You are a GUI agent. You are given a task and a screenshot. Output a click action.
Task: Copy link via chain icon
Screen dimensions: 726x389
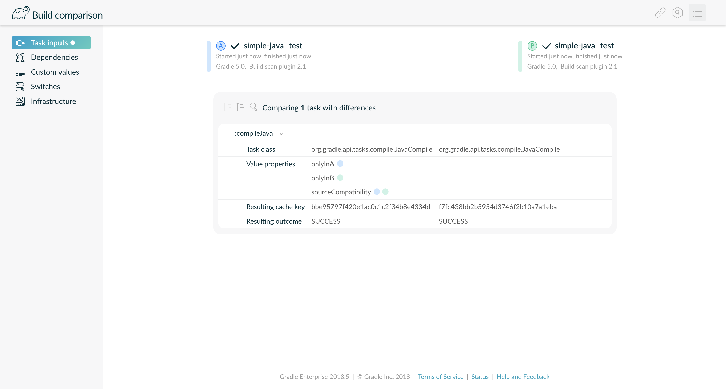click(660, 13)
